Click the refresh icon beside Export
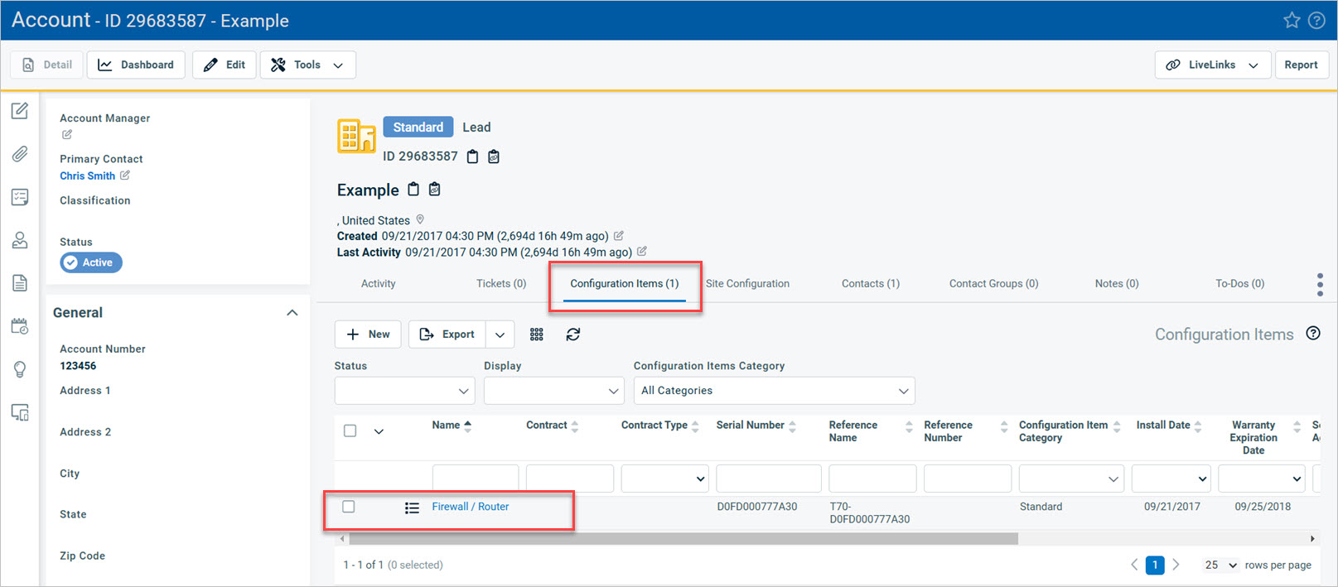Screen dimensions: 1338x587 [x=572, y=334]
